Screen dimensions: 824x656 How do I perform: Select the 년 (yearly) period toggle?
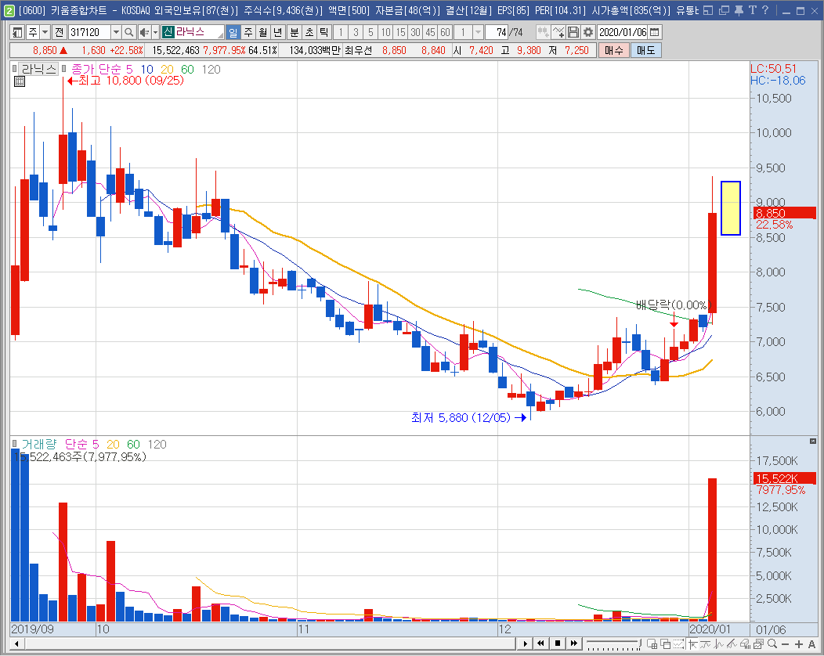(x=277, y=33)
